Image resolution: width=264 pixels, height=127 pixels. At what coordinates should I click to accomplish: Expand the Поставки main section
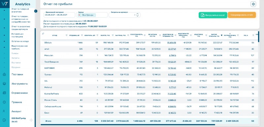click(17, 74)
